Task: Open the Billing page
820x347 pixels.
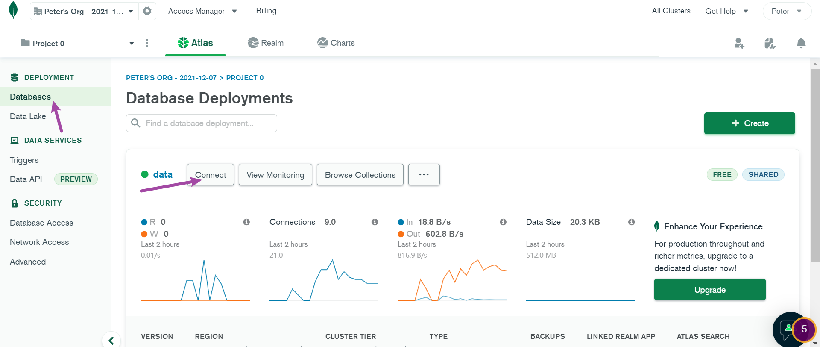Action: pyautogui.click(x=266, y=11)
